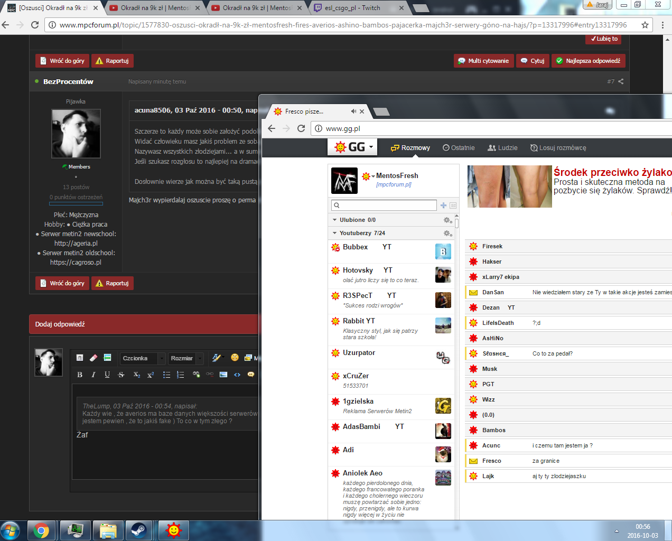Toggle strikethrough formatting in forum editor
Viewport: 672px width, 541px height.
pos(121,375)
